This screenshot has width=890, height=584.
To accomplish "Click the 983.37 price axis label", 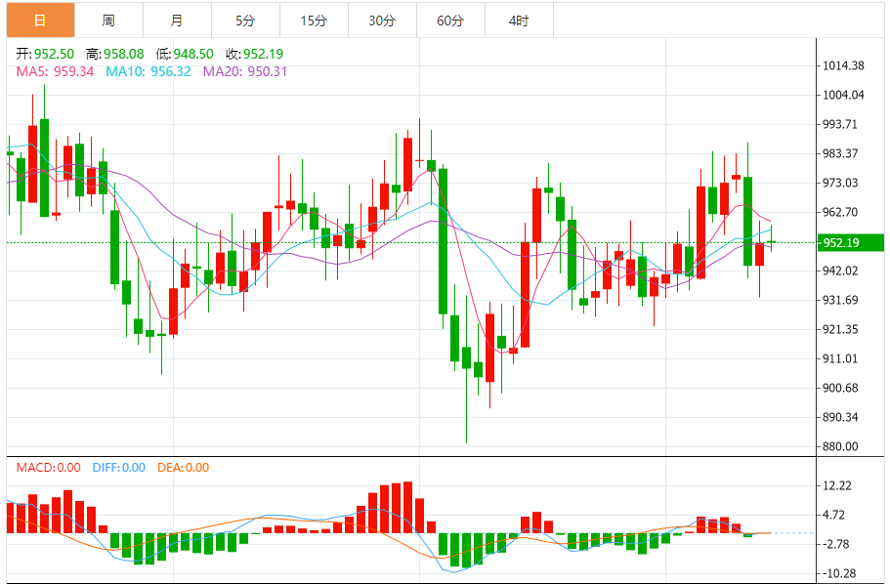I will click(840, 153).
